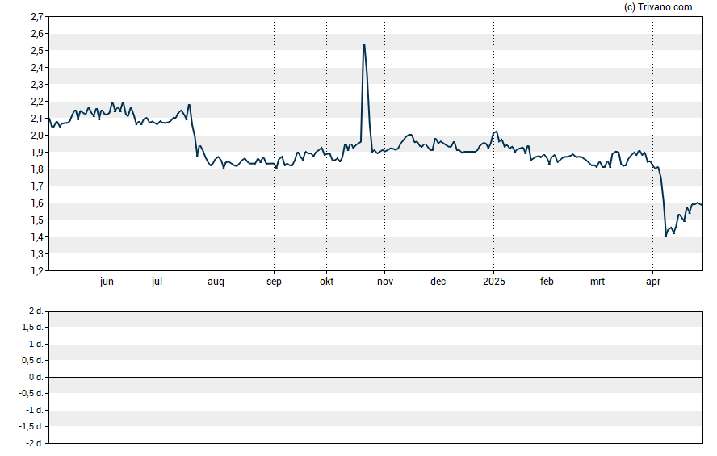Viewport: 717px width, 456px height.
Task: Click the 'okt' month label
Action: click(x=326, y=282)
